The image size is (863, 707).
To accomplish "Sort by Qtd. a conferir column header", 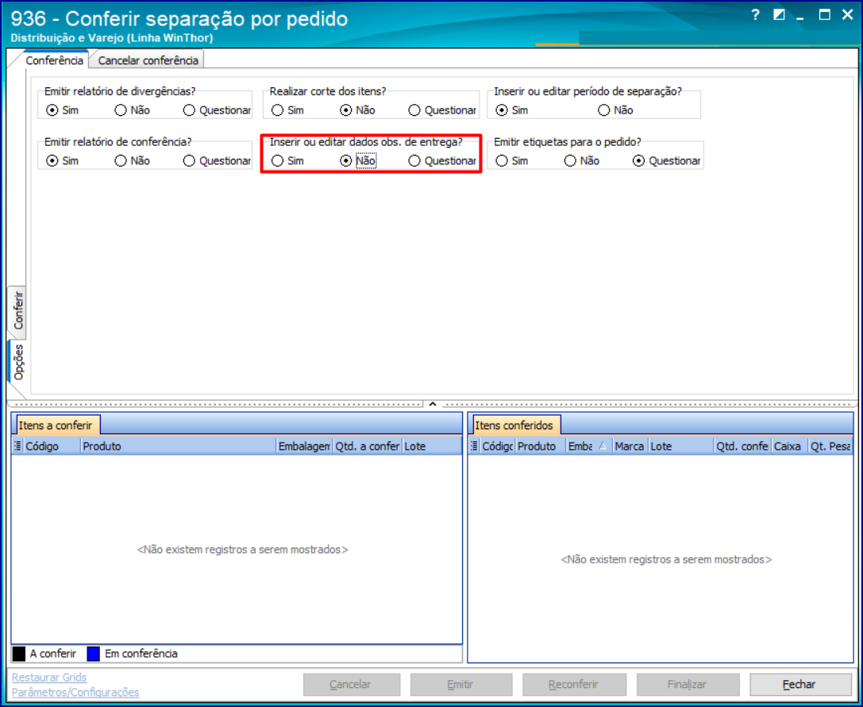I will pyautogui.click(x=368, y=446).
